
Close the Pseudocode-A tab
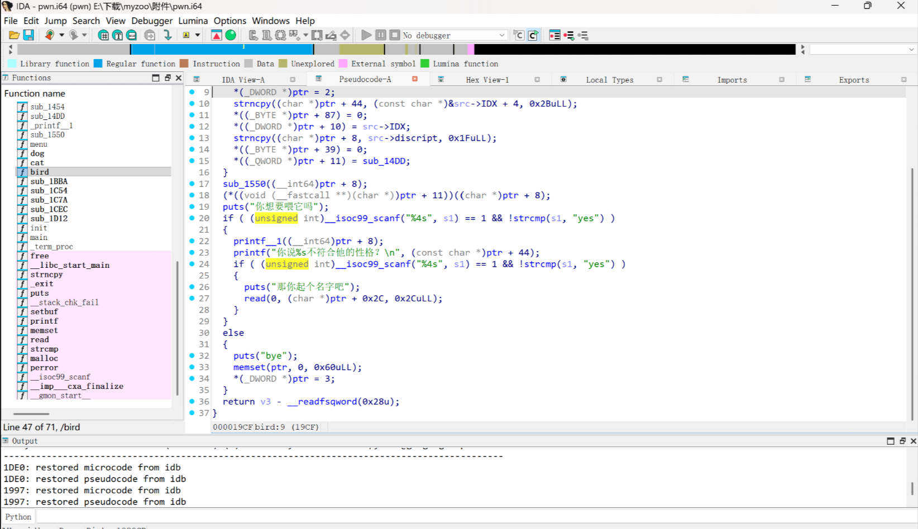(x=415, y=79)
